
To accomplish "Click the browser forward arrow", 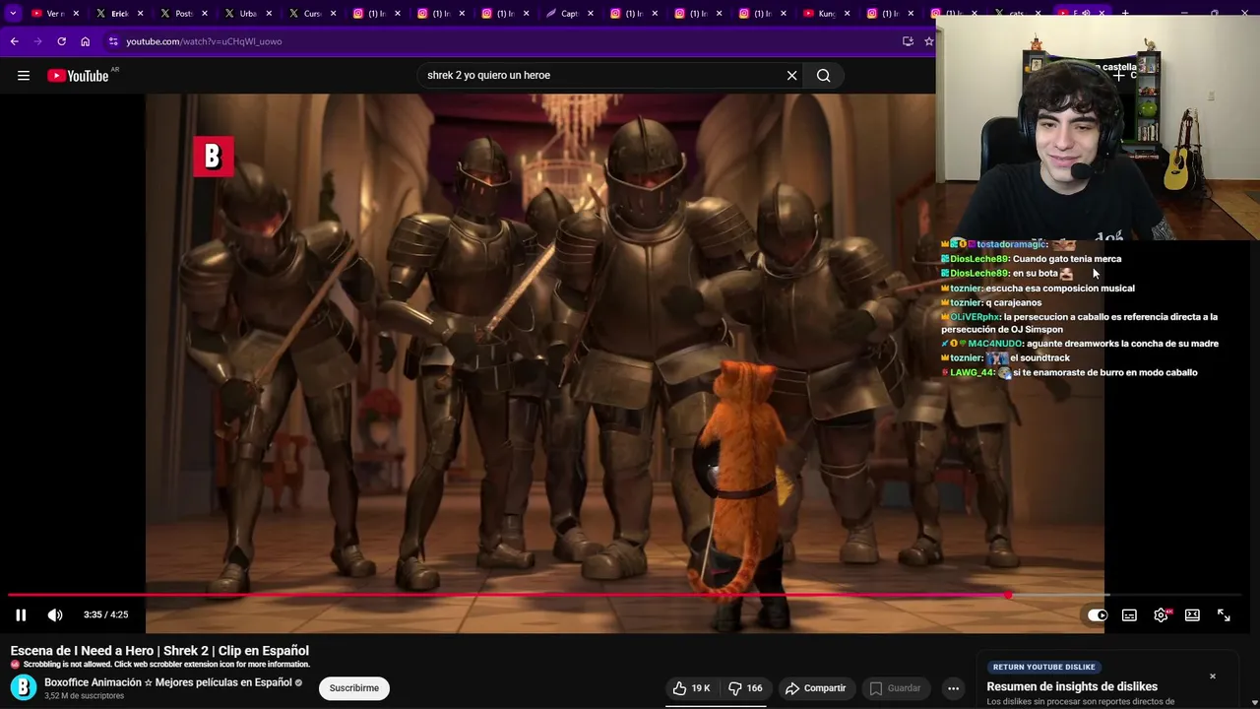I will point(37,41).
